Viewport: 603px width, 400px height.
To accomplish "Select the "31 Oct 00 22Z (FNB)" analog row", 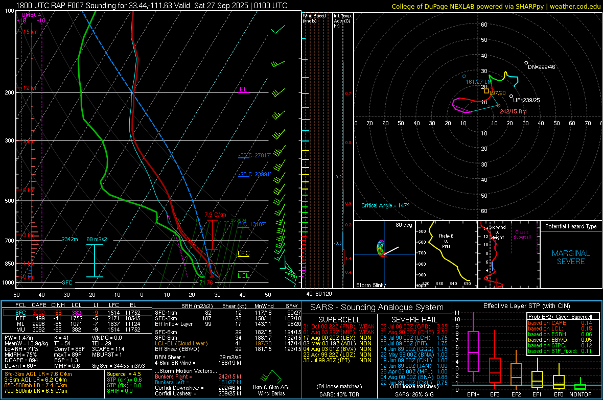I will click(339, 326).
